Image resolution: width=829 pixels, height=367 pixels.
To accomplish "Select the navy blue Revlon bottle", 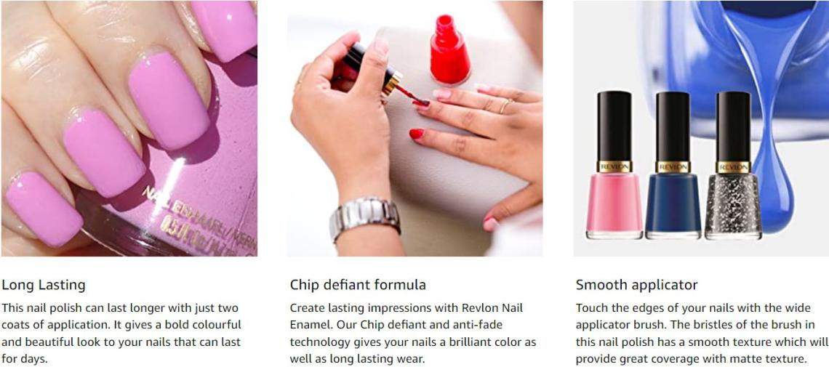I will (x=673, y=165).
